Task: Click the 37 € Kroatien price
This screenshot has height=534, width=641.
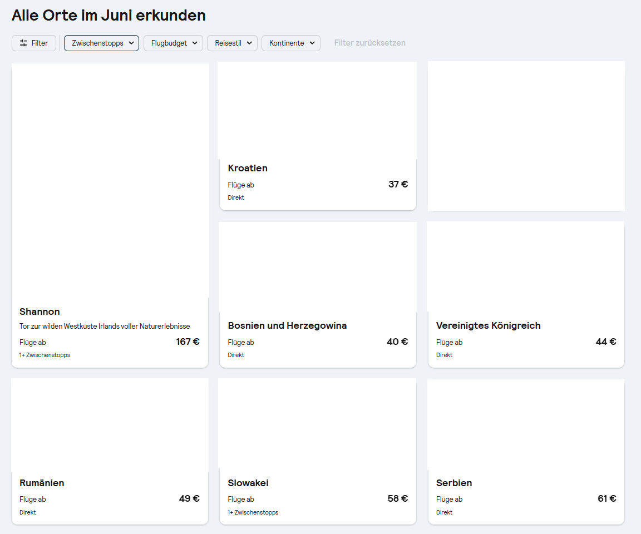Action: pyautogui.click(x=398, y=184)
